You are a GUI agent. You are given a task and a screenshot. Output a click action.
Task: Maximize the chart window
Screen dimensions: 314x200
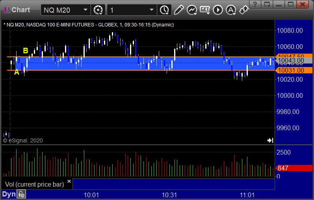pos(291,4)
